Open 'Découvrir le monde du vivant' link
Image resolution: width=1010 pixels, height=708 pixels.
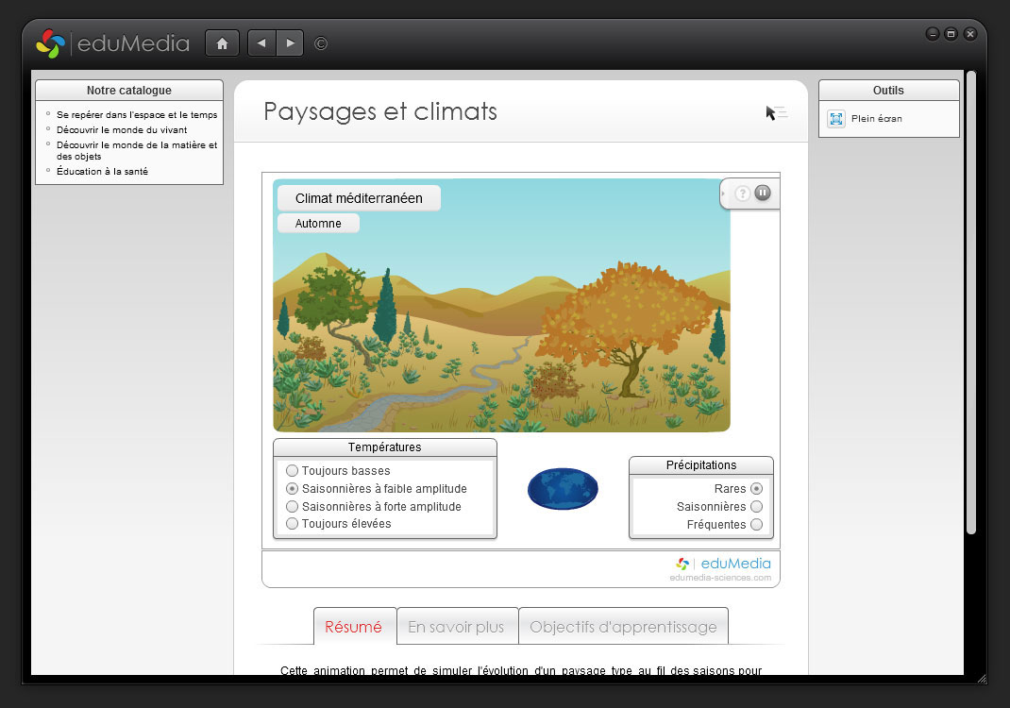(122, 130)
